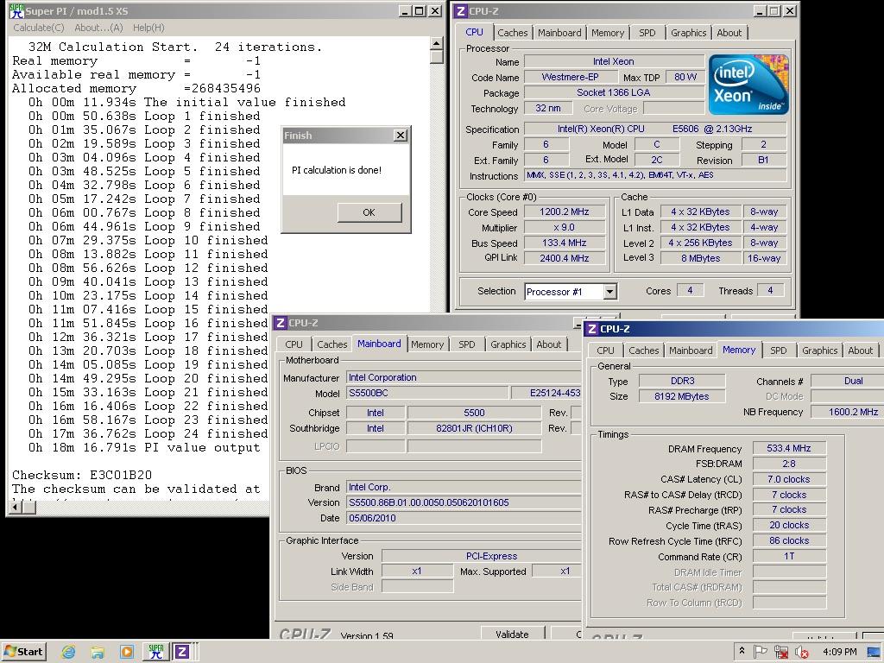
Task: Click the Loop 24 finished line
Action: [x=148, y=434]
